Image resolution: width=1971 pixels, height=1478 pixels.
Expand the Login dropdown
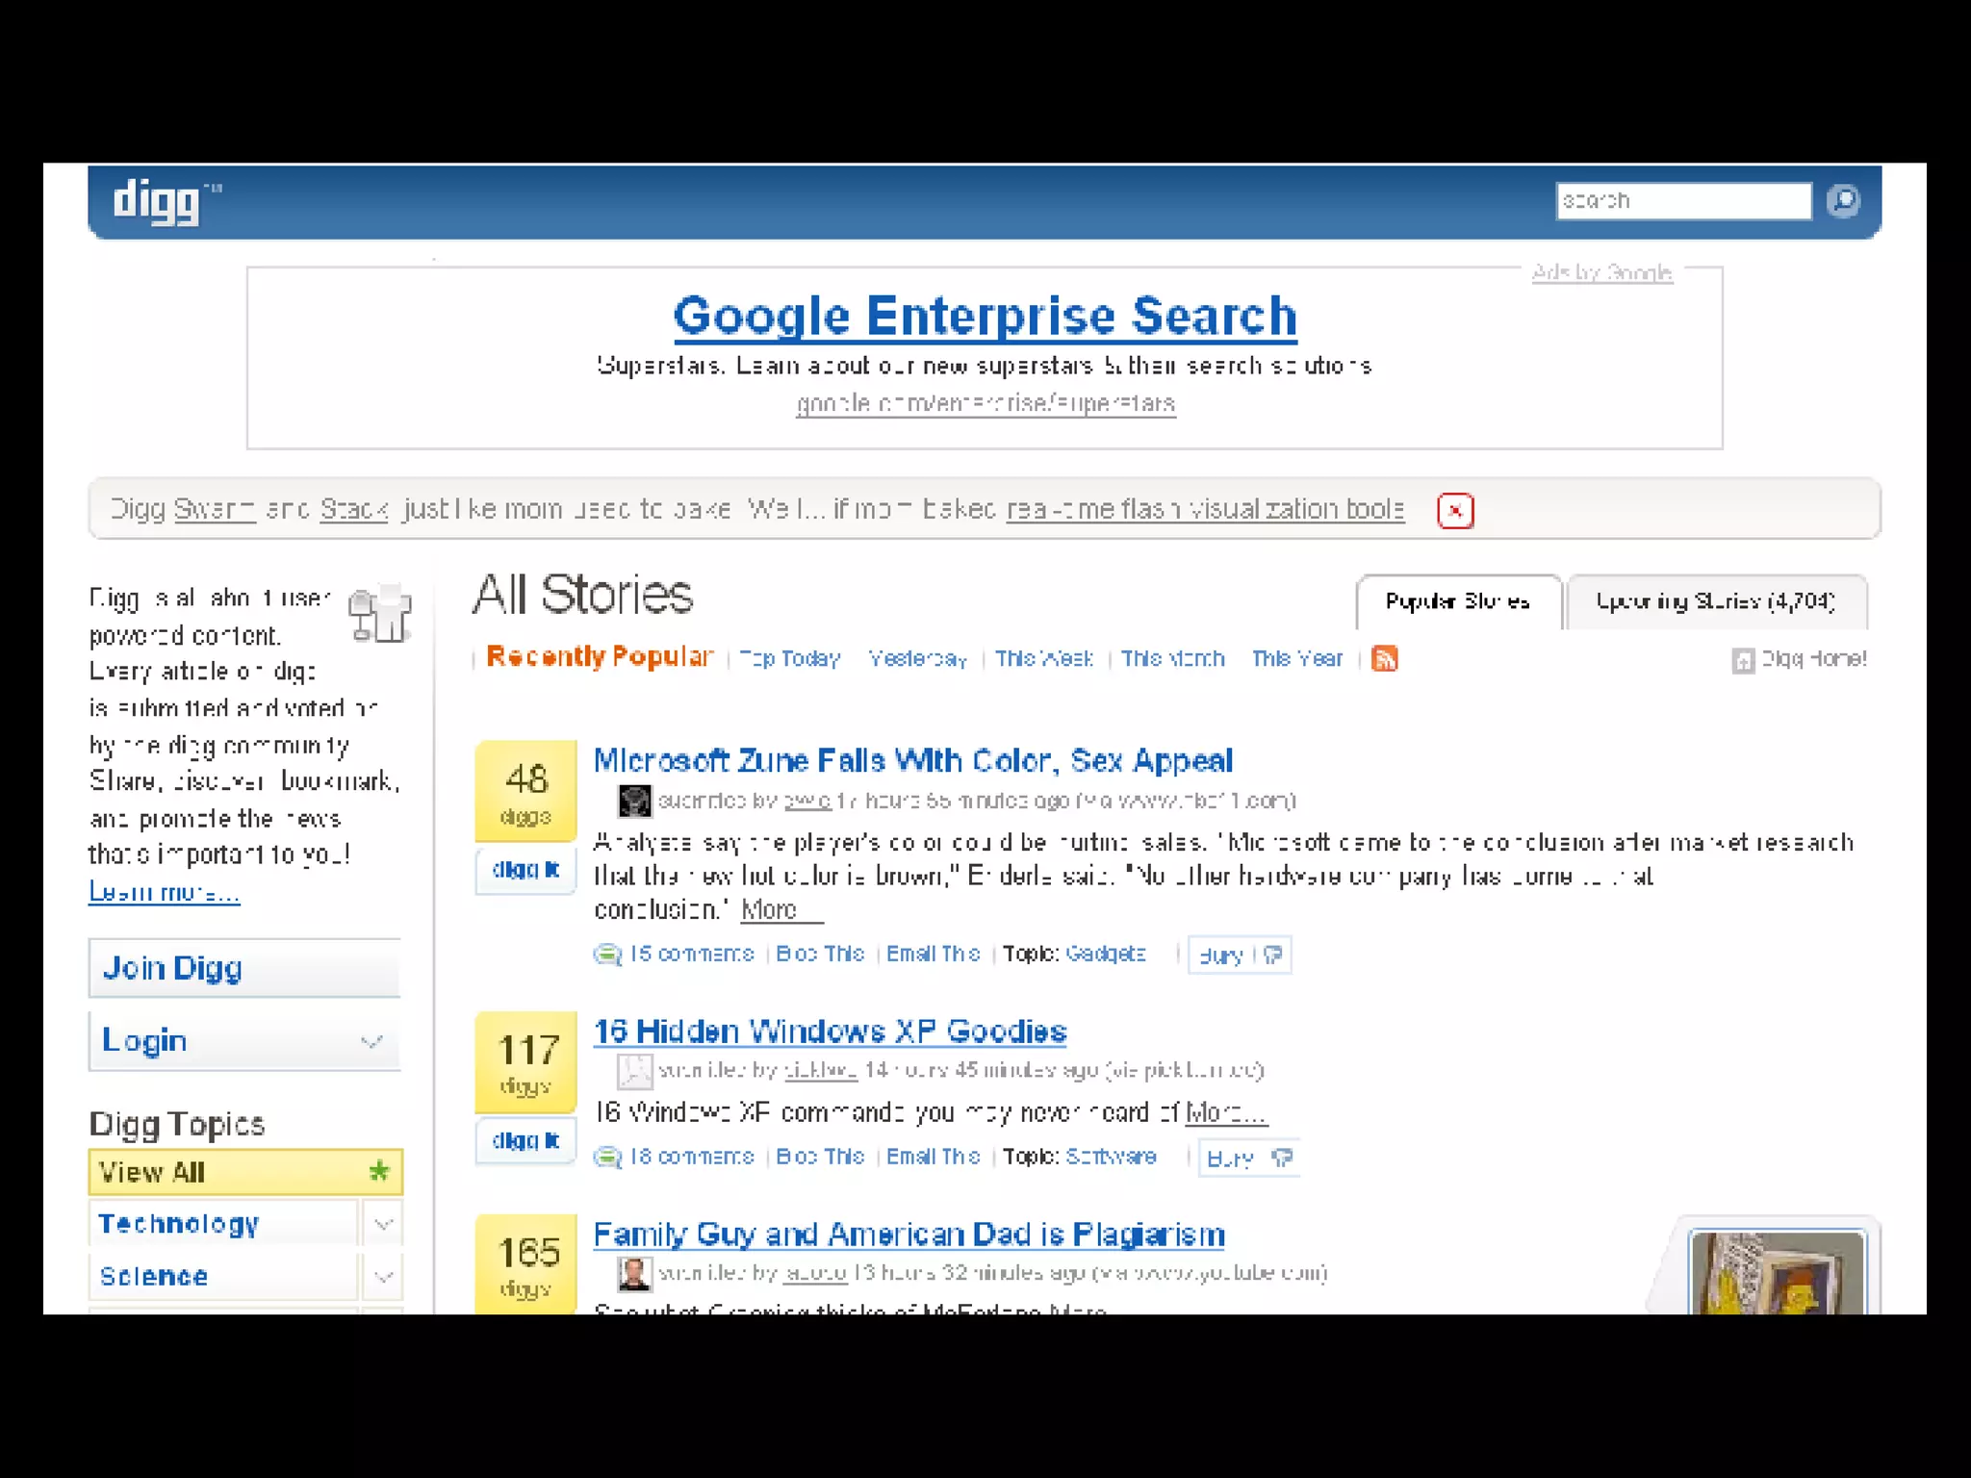(x=371, y=1041)
